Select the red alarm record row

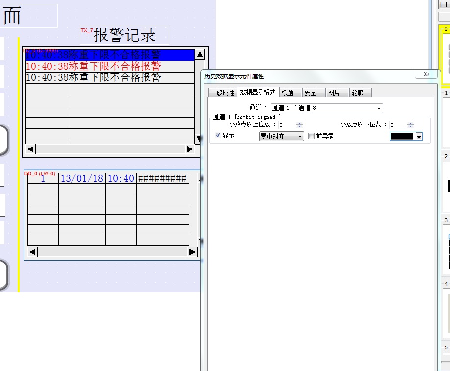pyautogui.click(x=110, y=66)
